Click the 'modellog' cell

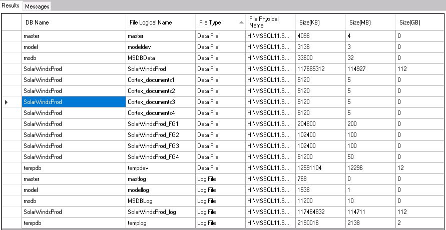(161, 190)
